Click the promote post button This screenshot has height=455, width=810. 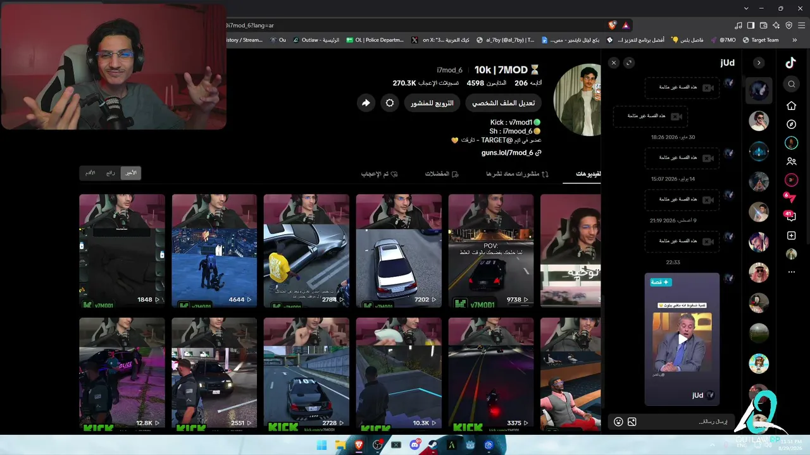pyautogui.click(x=432, y=103)
